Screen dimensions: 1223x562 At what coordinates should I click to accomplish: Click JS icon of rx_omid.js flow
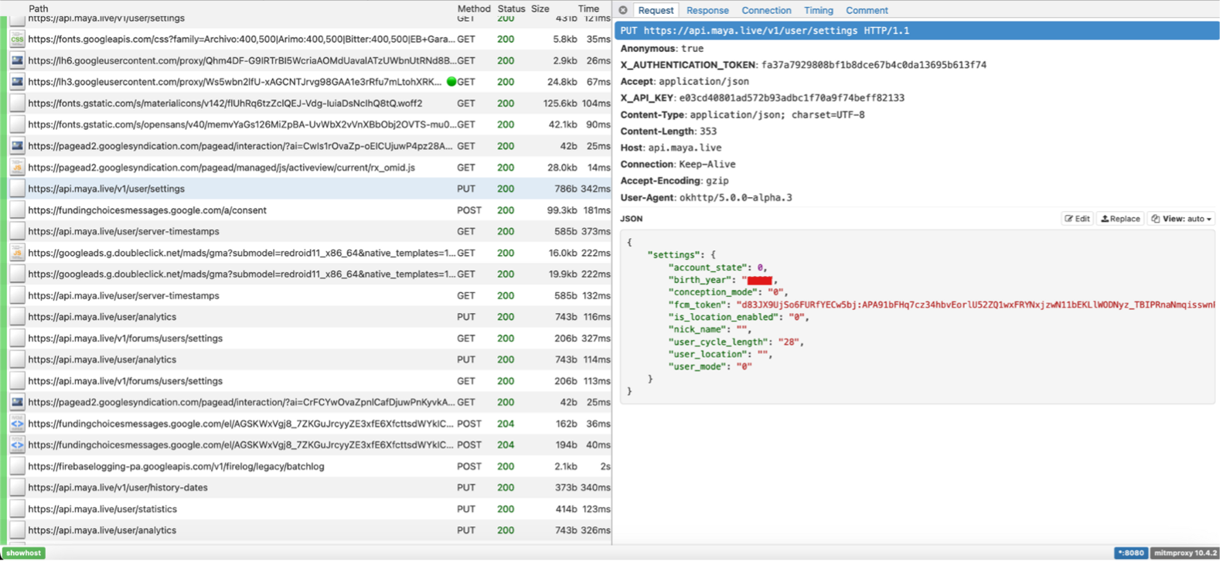(17, 168)
